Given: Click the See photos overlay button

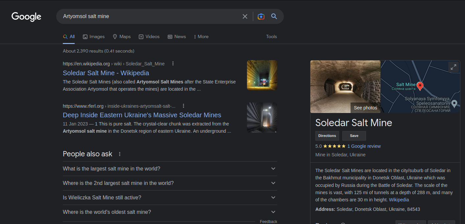Looking at the screenshot, I should pos(365,108).
